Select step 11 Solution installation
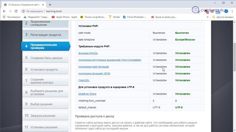Image resolution: width=236 pixels, height=132 pixels. coord(45,127)
